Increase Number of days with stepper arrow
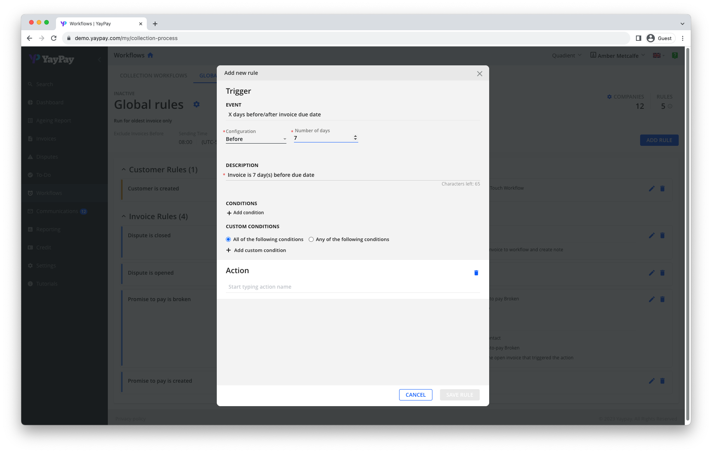 point(355,136)
